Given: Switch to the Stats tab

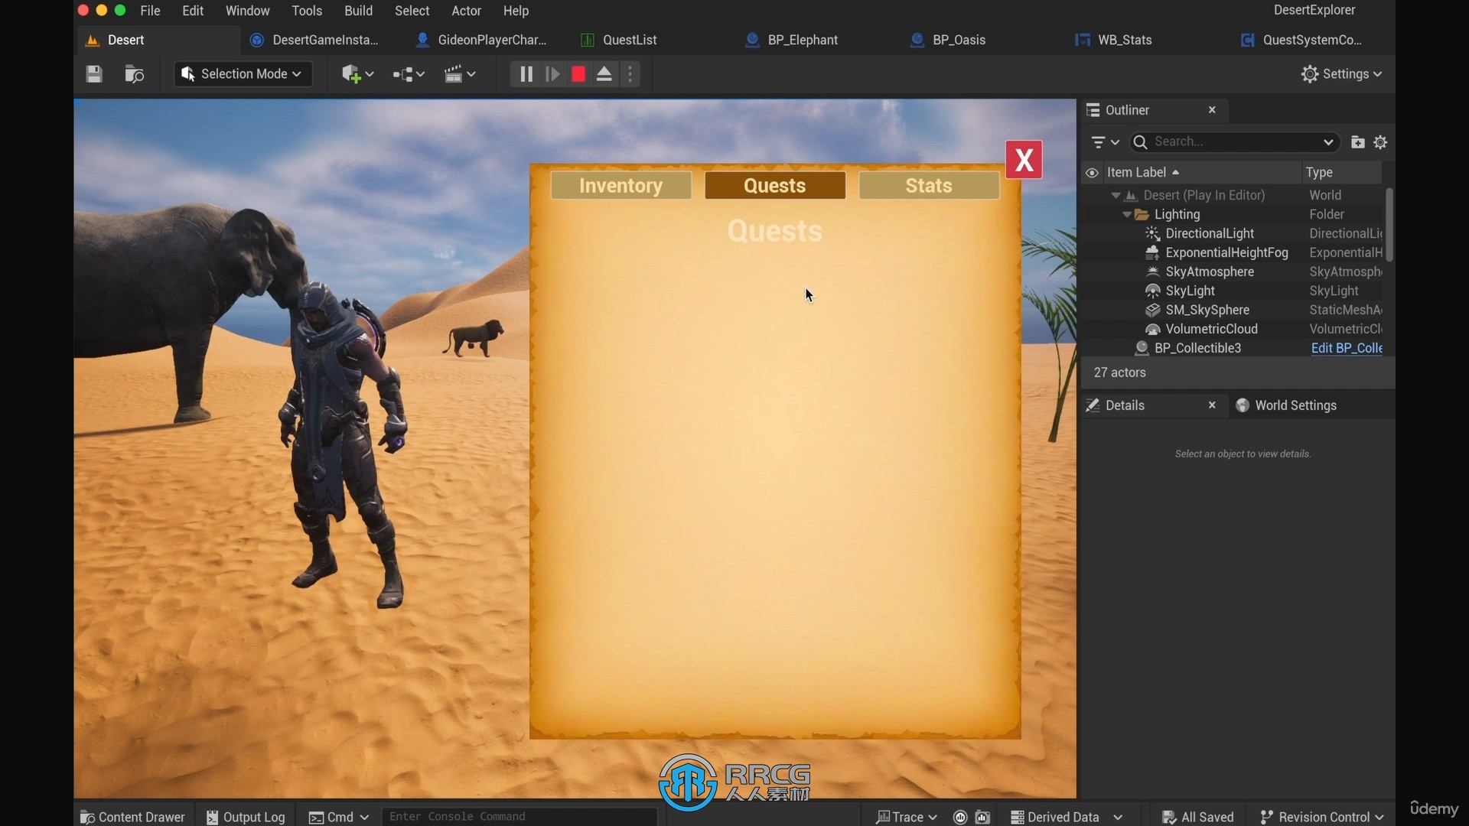Looking at the screenshot, I should tap(928, 184).
